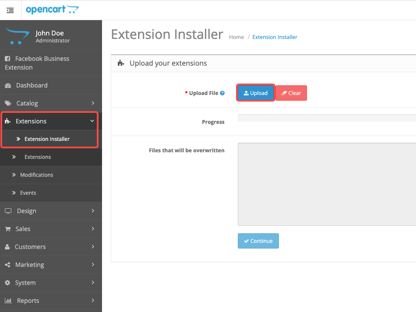Screen dimensions: 416x312
Task: Expand the Marketing menu arrow
Action: pyautogui.click(x=93, y=265)
